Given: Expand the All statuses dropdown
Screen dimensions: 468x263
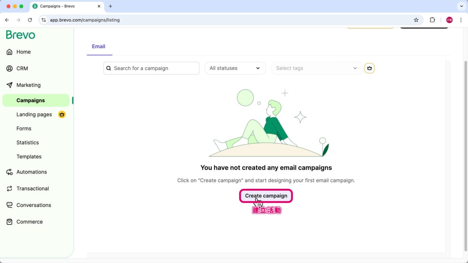Looking at the screenshot, I should (x=235, y=68).
